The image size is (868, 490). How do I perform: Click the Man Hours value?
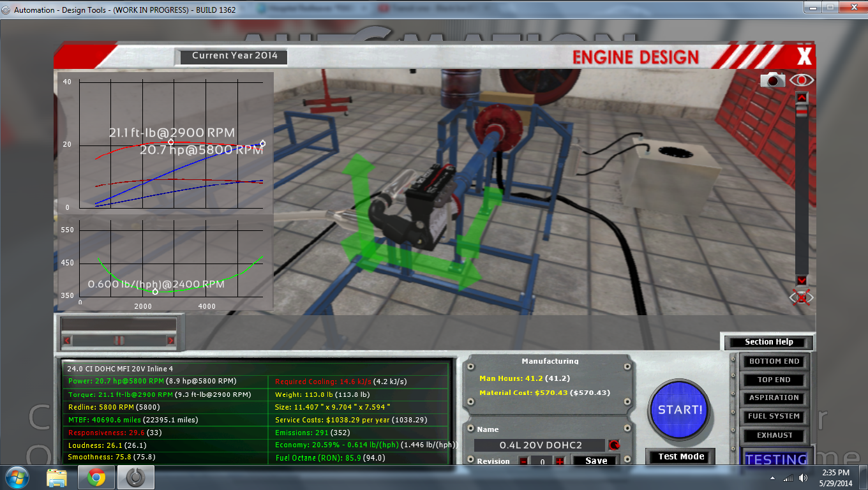tap(524, 378)
